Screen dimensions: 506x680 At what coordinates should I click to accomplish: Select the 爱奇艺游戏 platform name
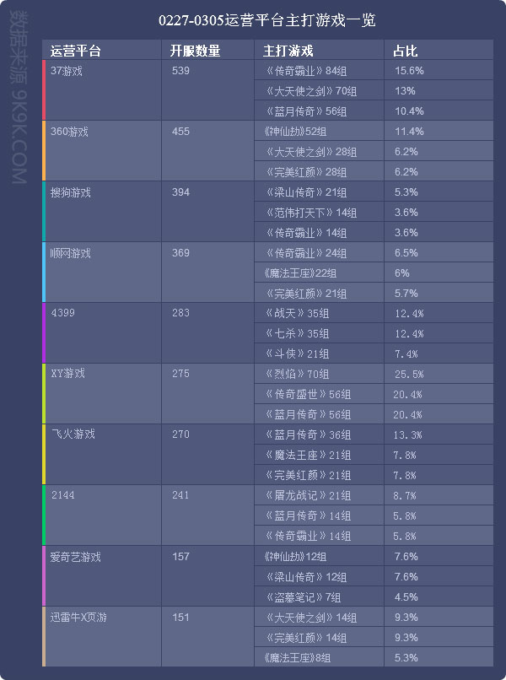(x=76, y=557)
